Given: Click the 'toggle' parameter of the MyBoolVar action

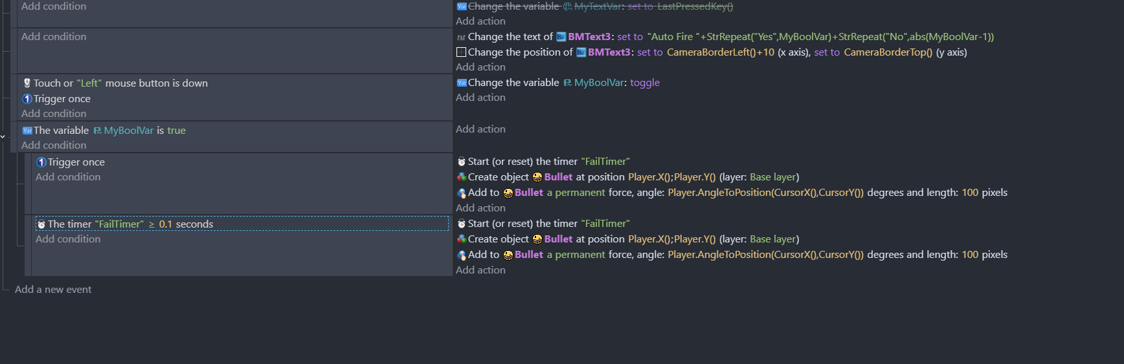Looking at the screenshot, I should 645,83.
